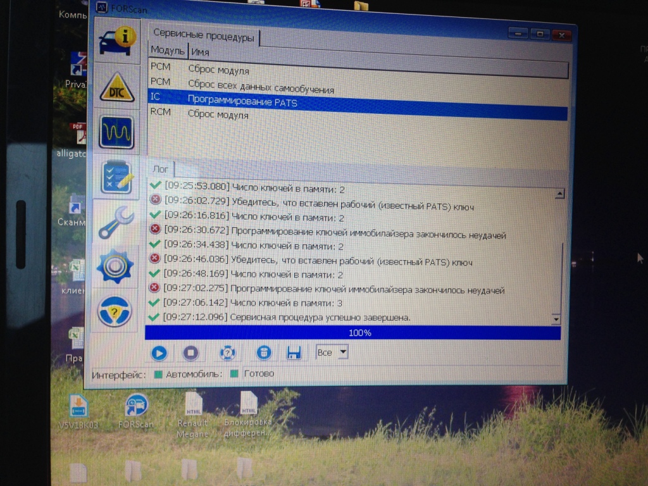Screen dimensions: 648x486
Task: Open the oscilloscope live data section
Action: point(116,132)
